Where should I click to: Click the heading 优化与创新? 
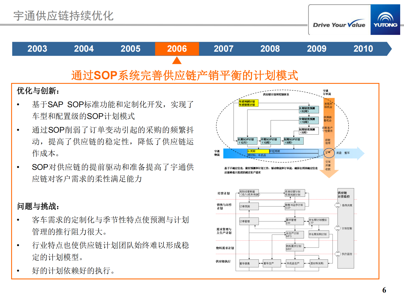(38, 91)
